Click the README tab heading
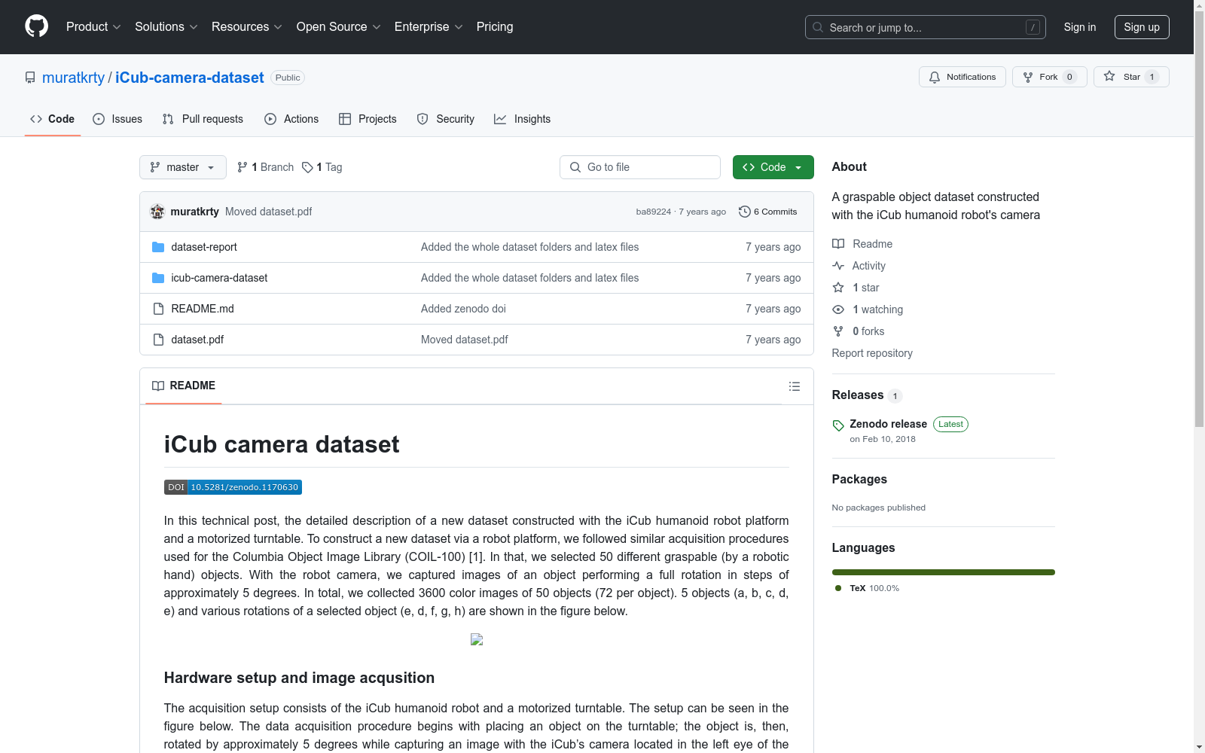This screenshot has width=1205, height=753. point(184,386)
